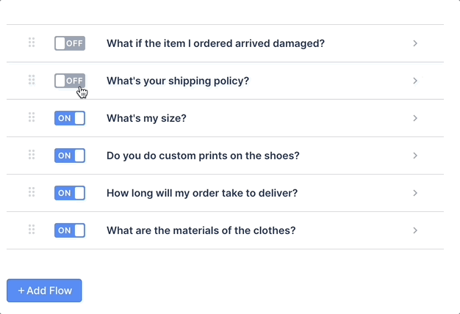Click drag handle for damaged item flow
460x314 pixels.
32,42
